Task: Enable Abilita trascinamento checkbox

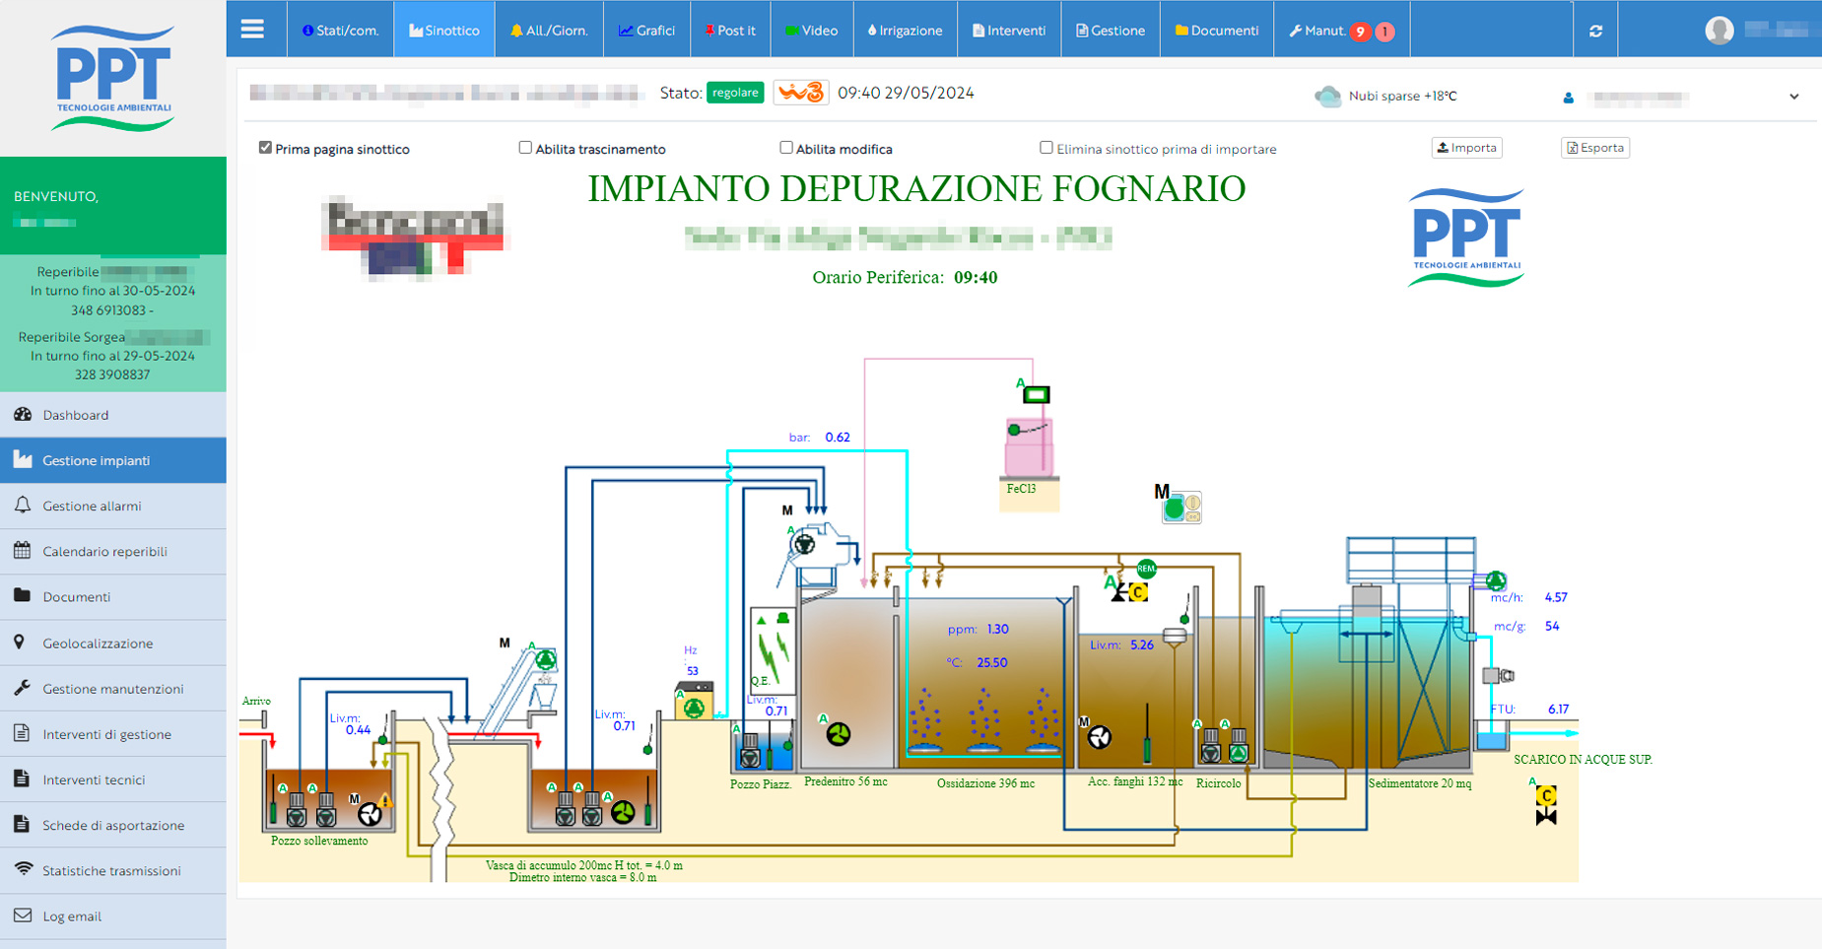Action: tap(525, 148)
